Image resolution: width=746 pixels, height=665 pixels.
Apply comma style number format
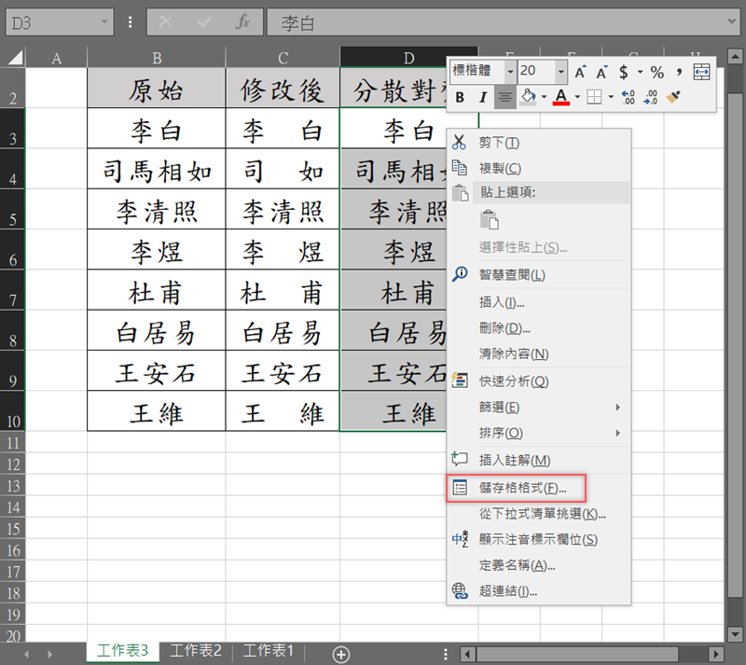click(x=679, y=72)
